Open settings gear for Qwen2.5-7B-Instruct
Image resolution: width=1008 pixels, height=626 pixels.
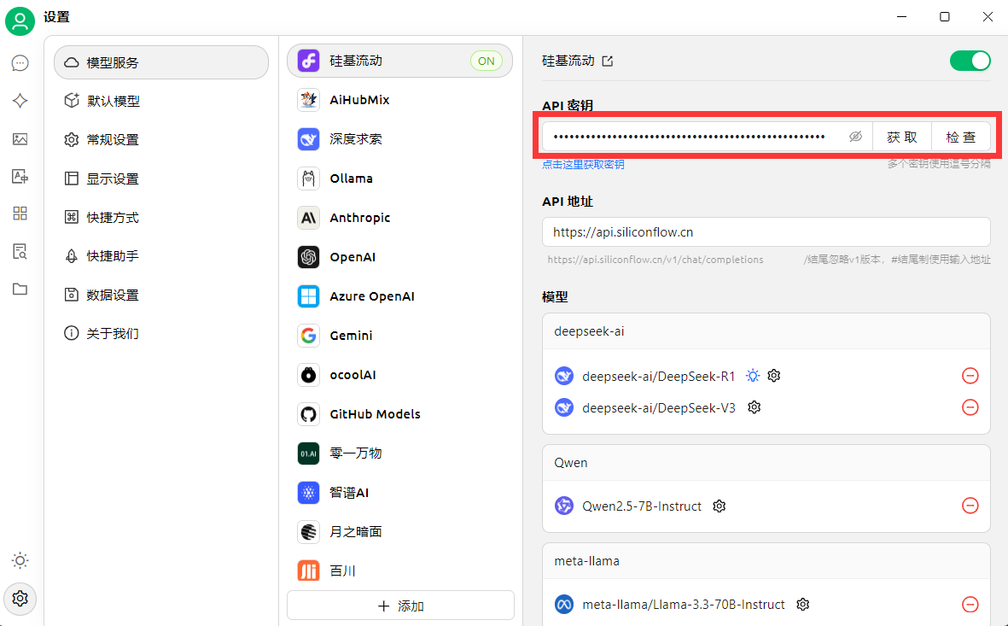pyautogui.click(x=720, y=506)
